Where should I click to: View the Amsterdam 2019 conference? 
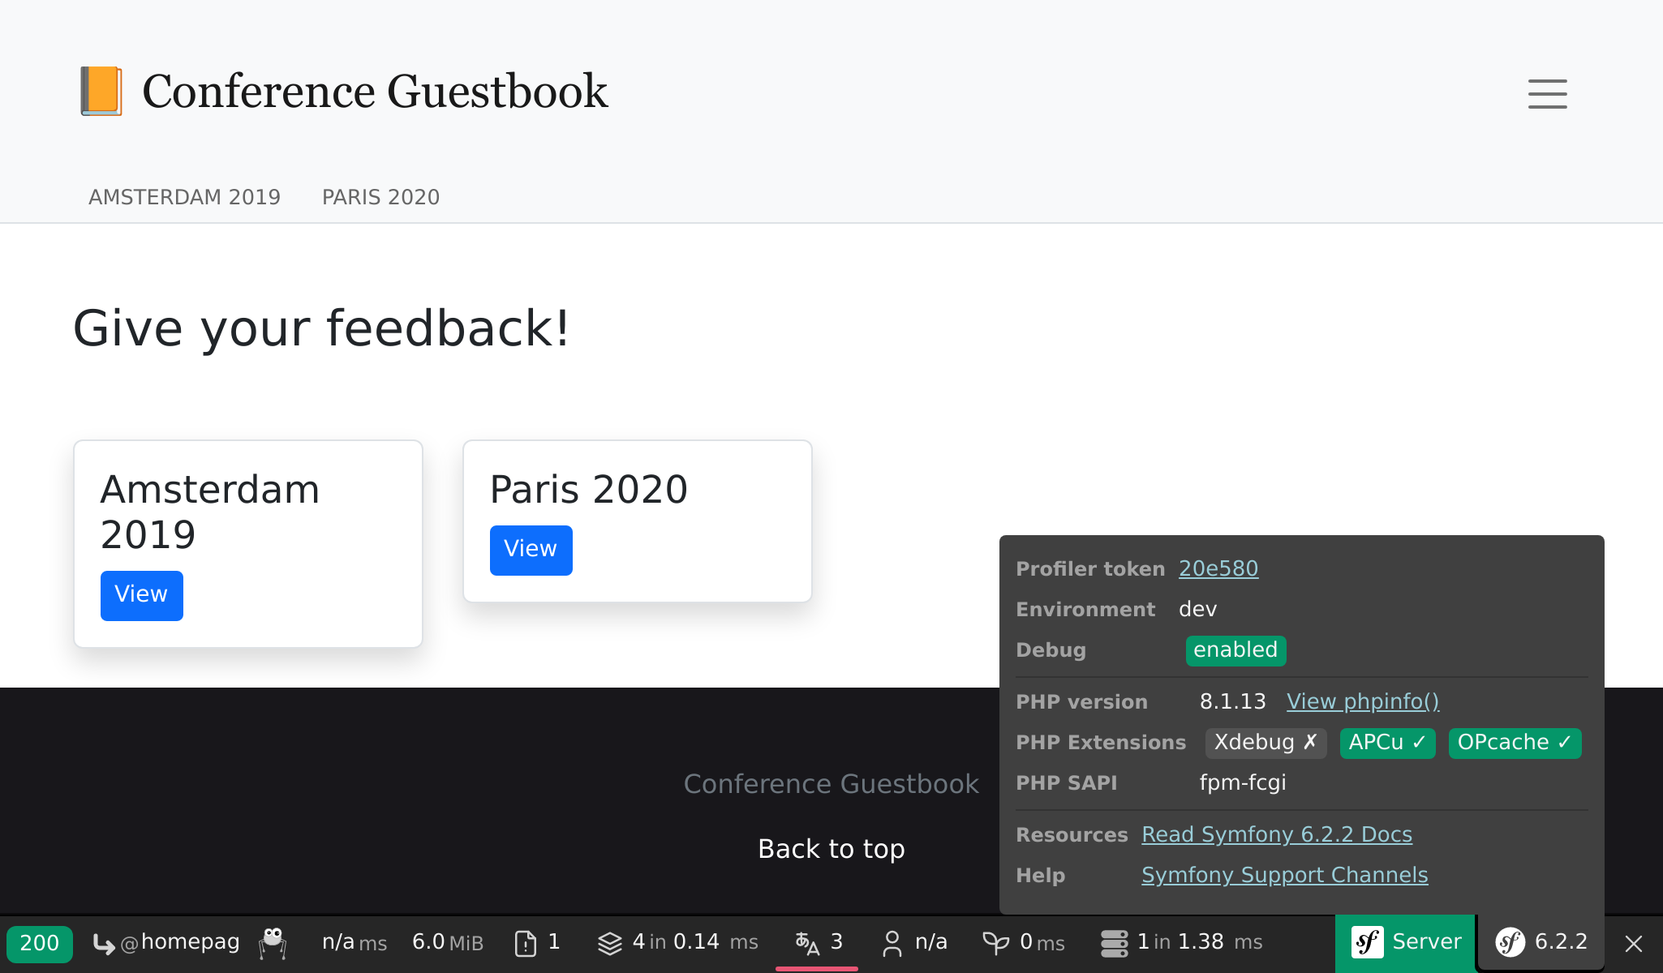point(141,595)
